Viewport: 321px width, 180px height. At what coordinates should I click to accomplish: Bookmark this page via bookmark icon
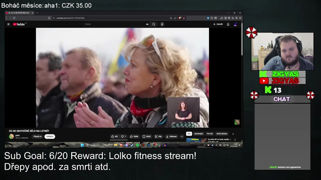[49, 18]
